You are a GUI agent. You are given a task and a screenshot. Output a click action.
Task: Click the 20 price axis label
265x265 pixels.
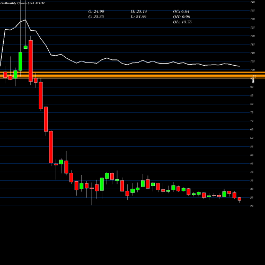coord(252,206)
